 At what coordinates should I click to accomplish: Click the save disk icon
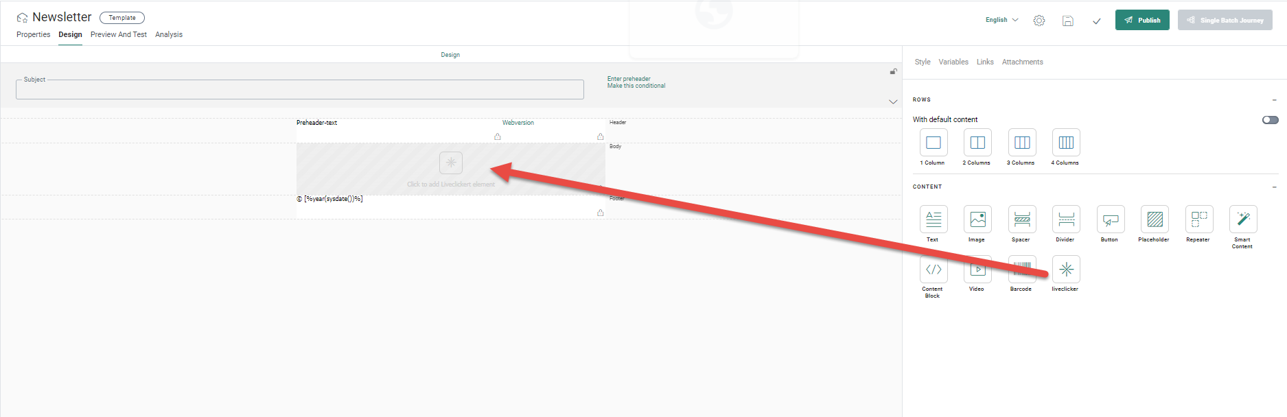1067,21
